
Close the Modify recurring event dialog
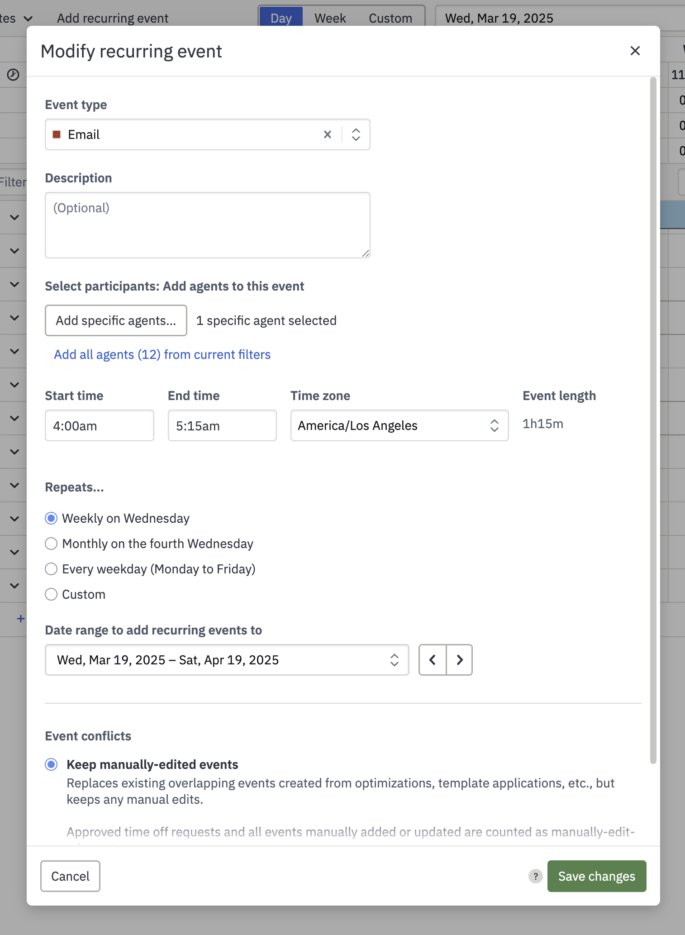[x=635, y=51]
